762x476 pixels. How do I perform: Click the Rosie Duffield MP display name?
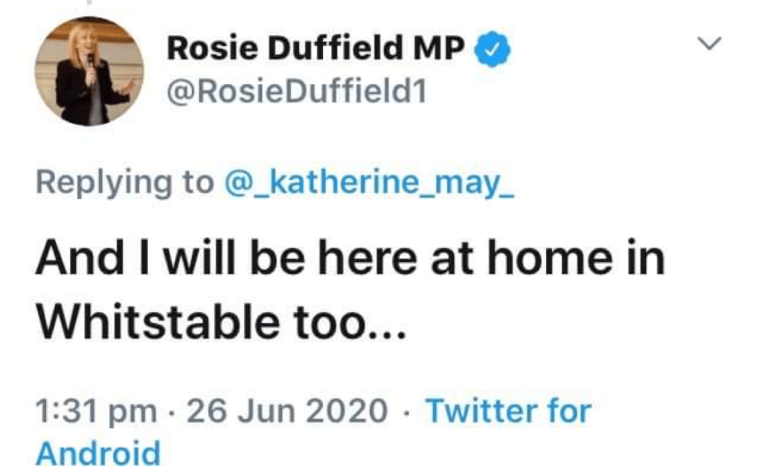tap(316, 51)
